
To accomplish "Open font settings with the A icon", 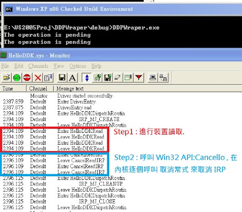I will 72,78.
